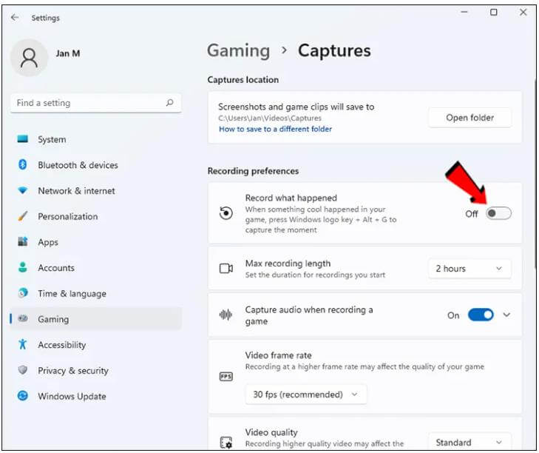Click the Captures location heading
Image resolution: width=539 pixels, height=453 pixels.
tap(243, 79)
